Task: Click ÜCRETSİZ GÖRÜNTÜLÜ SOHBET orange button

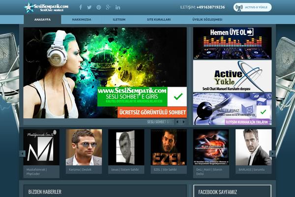Action: tap(152, 112)
